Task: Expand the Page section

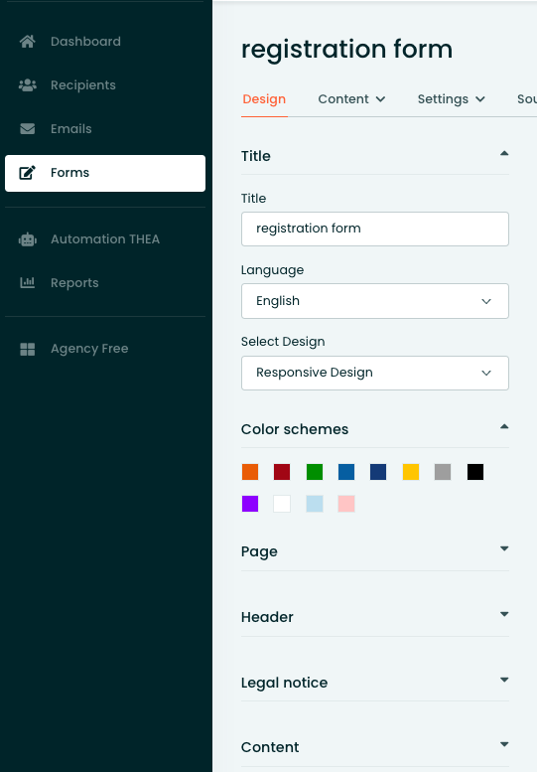Action: point(504,548)
